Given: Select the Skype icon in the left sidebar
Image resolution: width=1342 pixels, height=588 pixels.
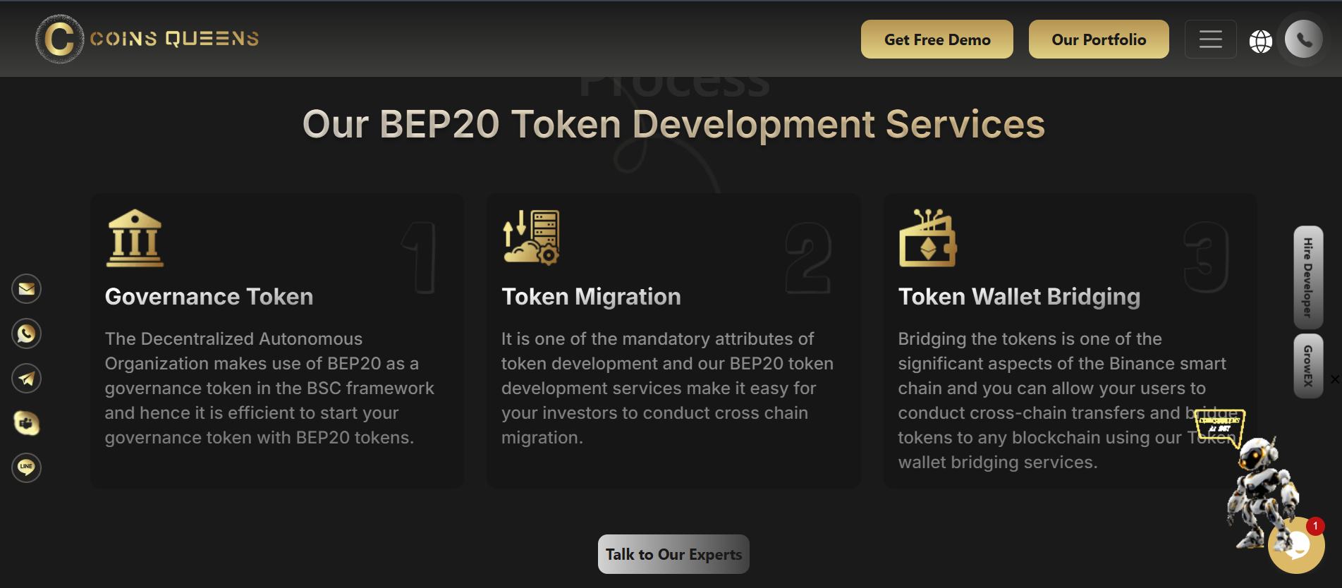Looking at the screenshot, I should pyautogui.click(x=26, y=424).
